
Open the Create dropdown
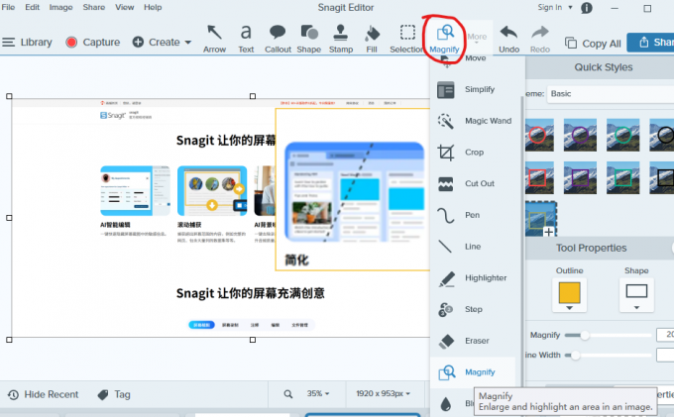162,42
